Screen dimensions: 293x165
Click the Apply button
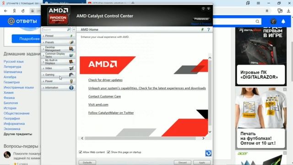point(202,162)
